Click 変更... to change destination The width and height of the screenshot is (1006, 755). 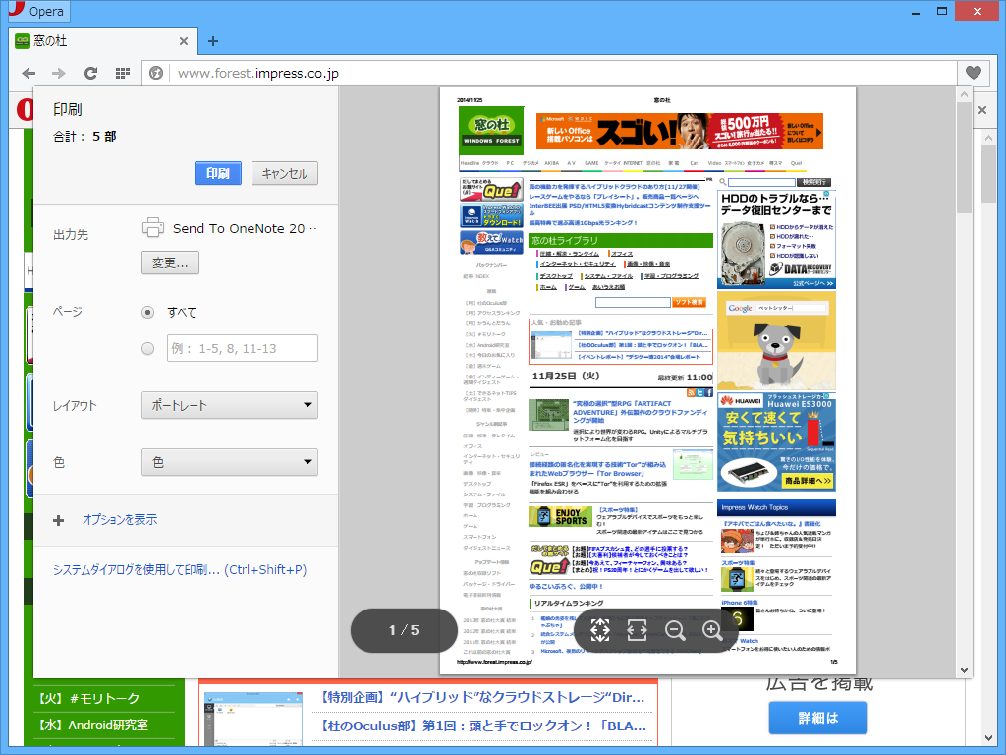click(170, 262)
